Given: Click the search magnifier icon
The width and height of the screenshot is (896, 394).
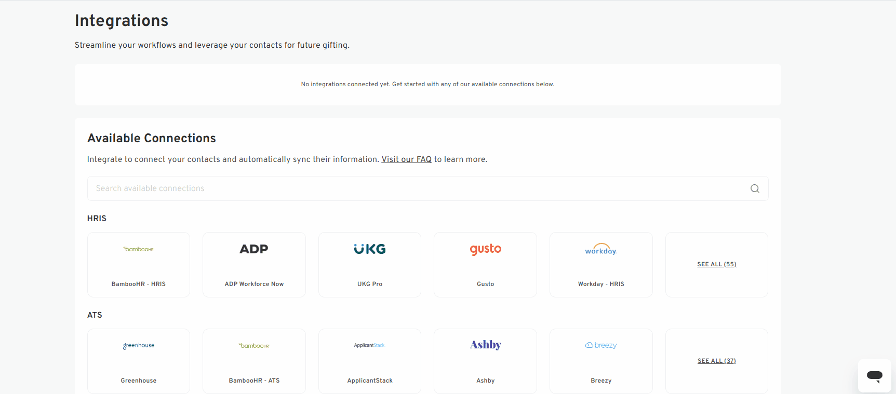Looking at the screenshot, I should point(755,188).
